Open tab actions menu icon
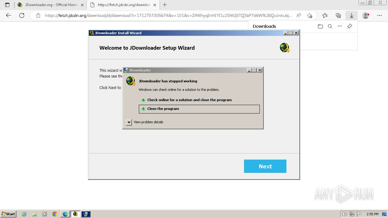388x218 pixels. click(7, 5)
